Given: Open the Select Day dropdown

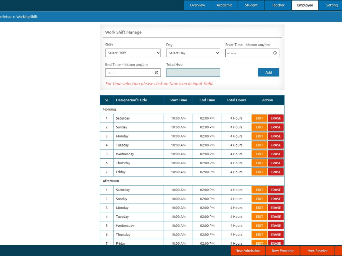Looking at the screenshot, I should pos(193,53).
